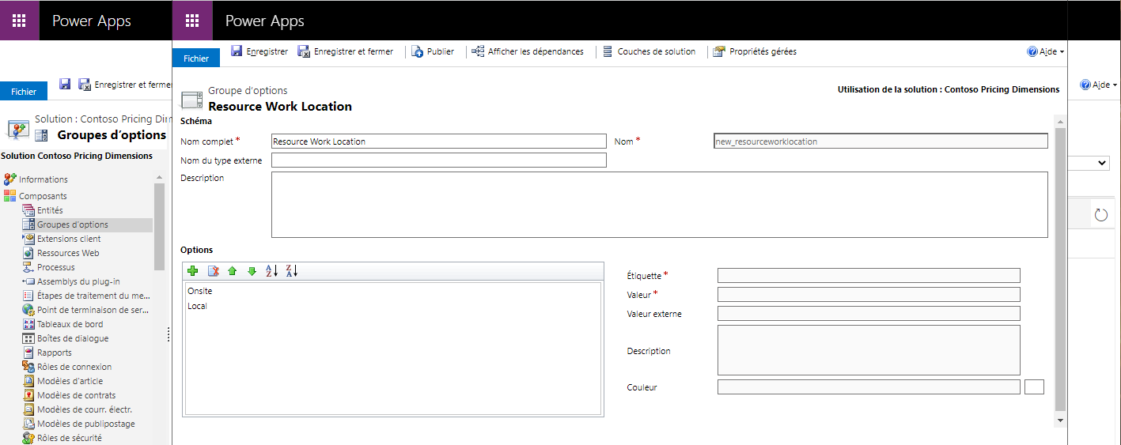This screenshot has height=445, width=1121.
Task: Click the Valeur externe input field
Action: click(x=869, y=314)
